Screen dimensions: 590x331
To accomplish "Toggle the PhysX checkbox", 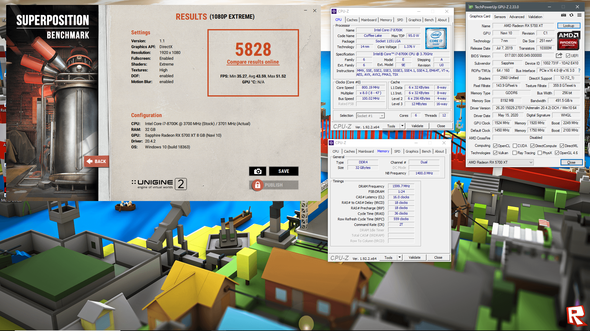I will [x=540, y=153].
